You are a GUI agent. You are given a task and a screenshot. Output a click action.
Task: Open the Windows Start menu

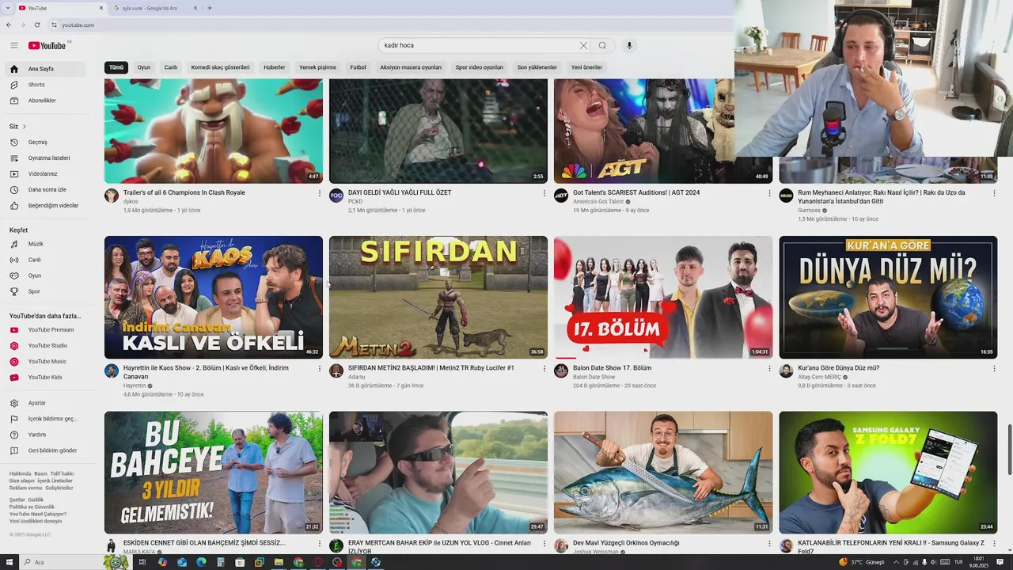pos(9,562)
